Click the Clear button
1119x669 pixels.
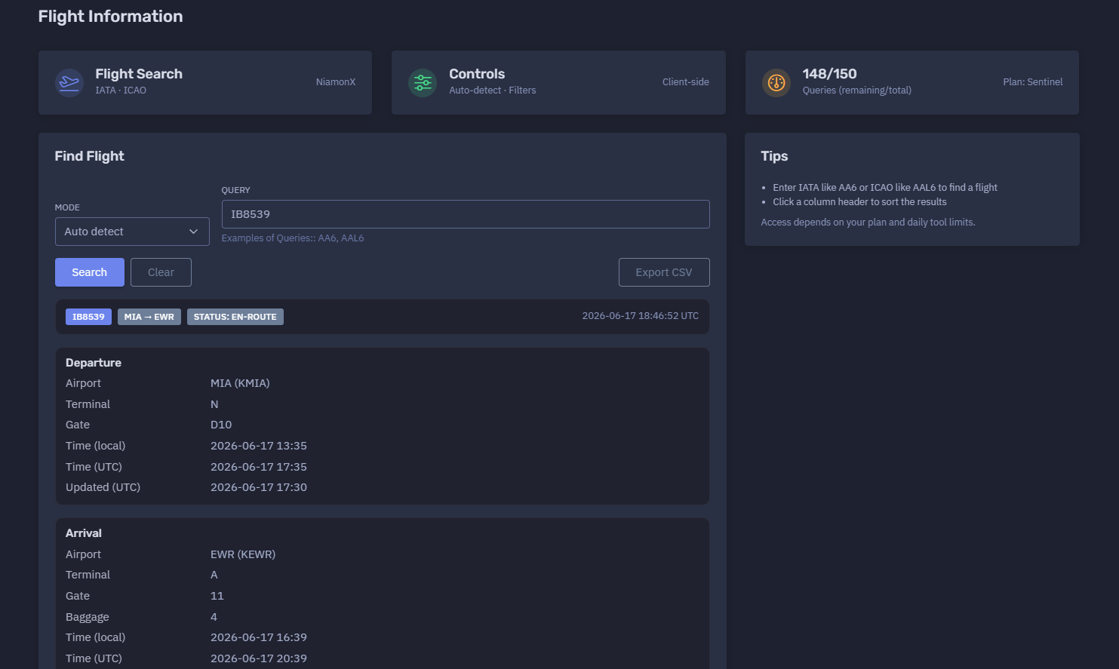[161, 272]
